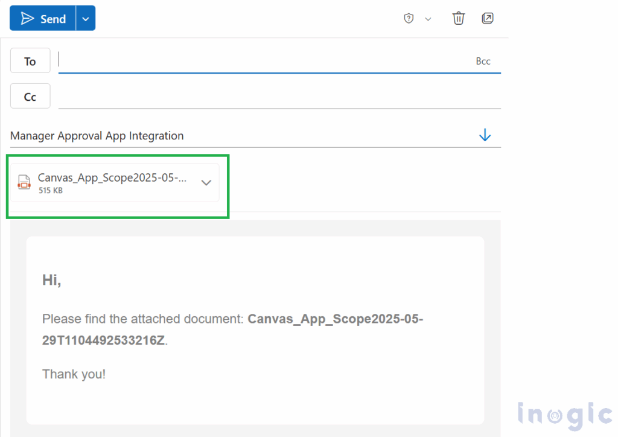Click the message protection shield icon

click(409, 18)
